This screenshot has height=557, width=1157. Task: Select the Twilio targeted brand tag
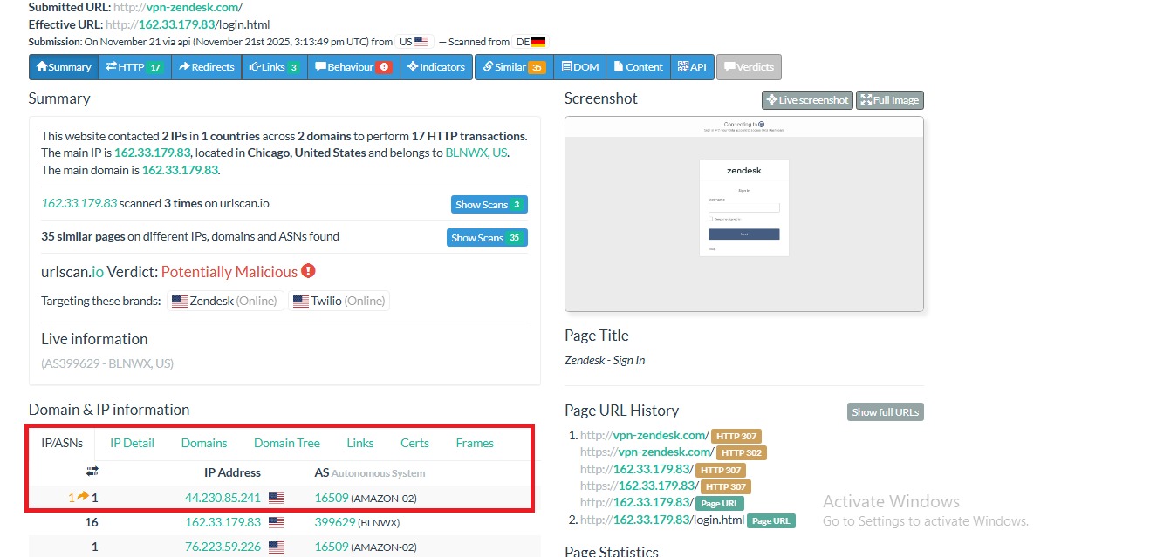pyautogui.click(x=339, y=301)
